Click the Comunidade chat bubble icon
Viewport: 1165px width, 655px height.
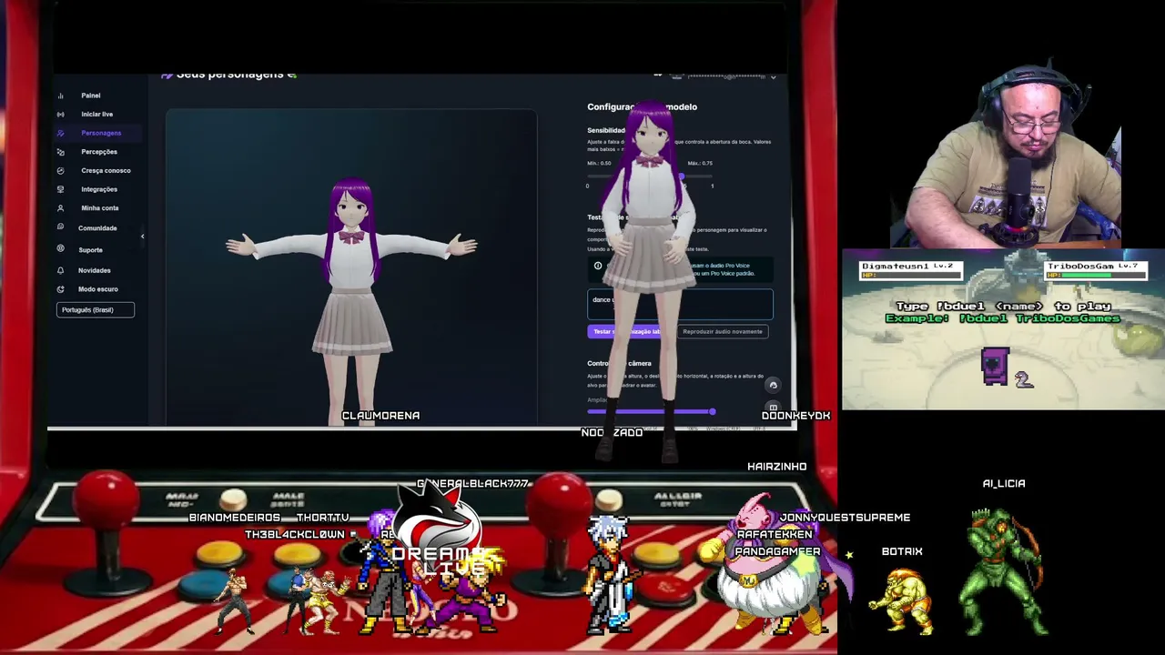[x=60, y=227]
